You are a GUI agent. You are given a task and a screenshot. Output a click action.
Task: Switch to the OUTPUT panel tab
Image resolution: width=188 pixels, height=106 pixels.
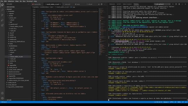click(x=119, y=4)
